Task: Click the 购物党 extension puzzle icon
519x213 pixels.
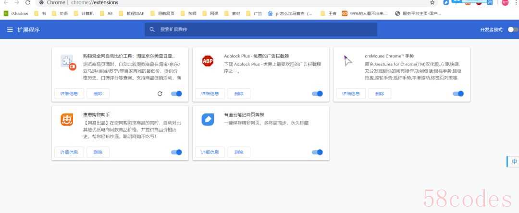Action: [x=69, y=62]
